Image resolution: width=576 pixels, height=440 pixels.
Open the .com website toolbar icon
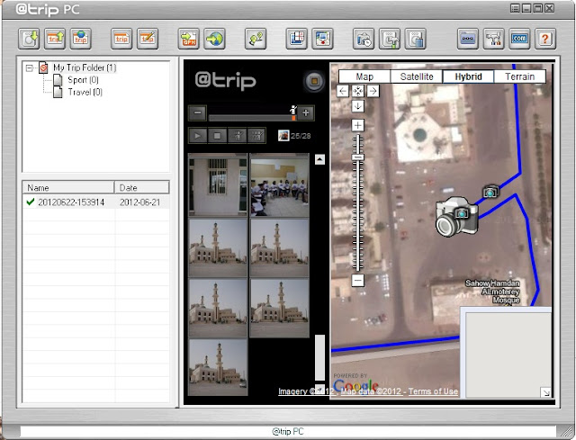[519, 39]
